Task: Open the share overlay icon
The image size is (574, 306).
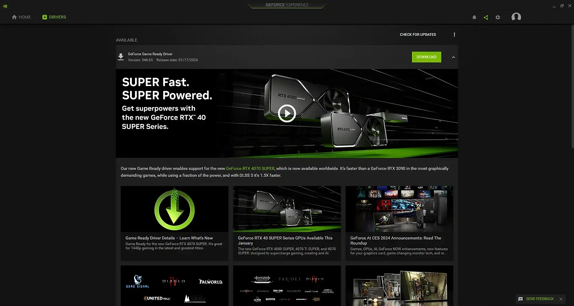Action: pyautogui.click(x=486, y=17)
